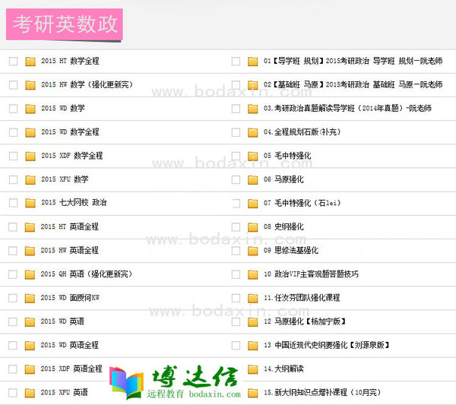Image resolution: width=456 pixels, height=405 pixels.
Task: Check the box for 2015 HT 数学全程
Action: [x=14, y=62]
